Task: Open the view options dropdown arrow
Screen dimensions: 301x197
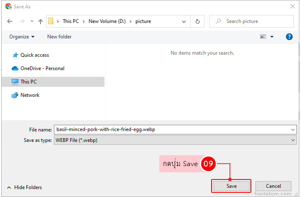Action: (272, 37)
